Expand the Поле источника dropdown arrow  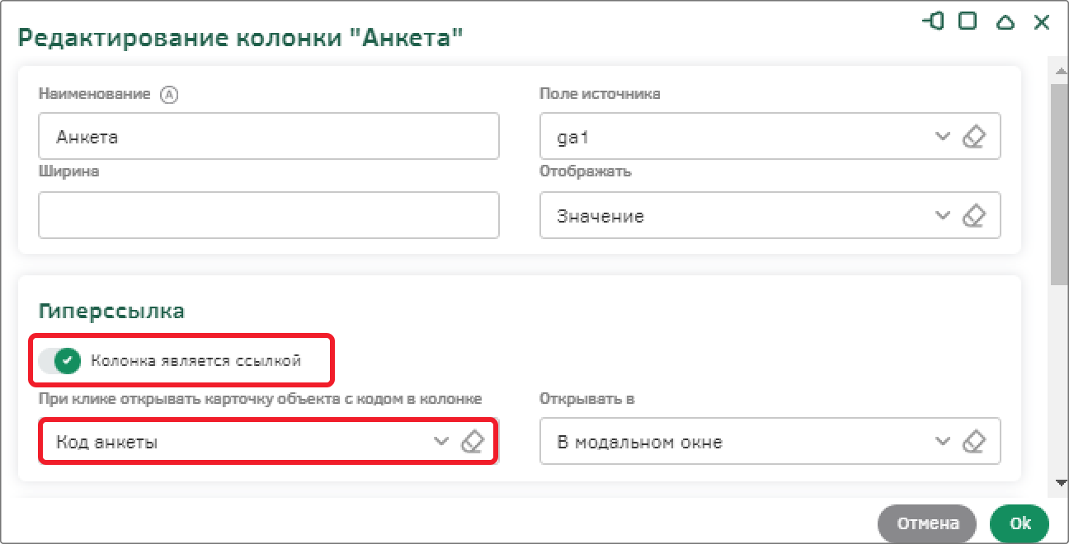click(x=943, y=137)
